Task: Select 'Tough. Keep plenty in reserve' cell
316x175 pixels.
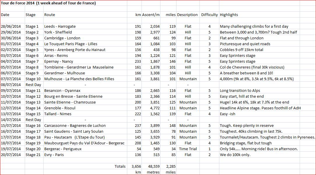Action: point(247,126)
